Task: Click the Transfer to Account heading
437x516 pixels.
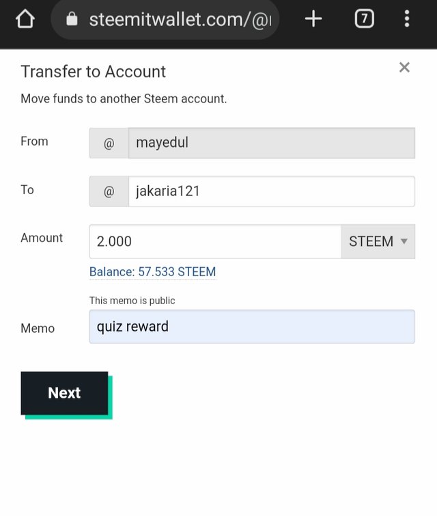Action: (94, 72)
